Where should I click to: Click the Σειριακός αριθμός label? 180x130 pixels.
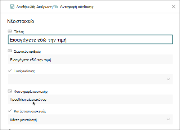pyautogui.click(x=27, y=52)
